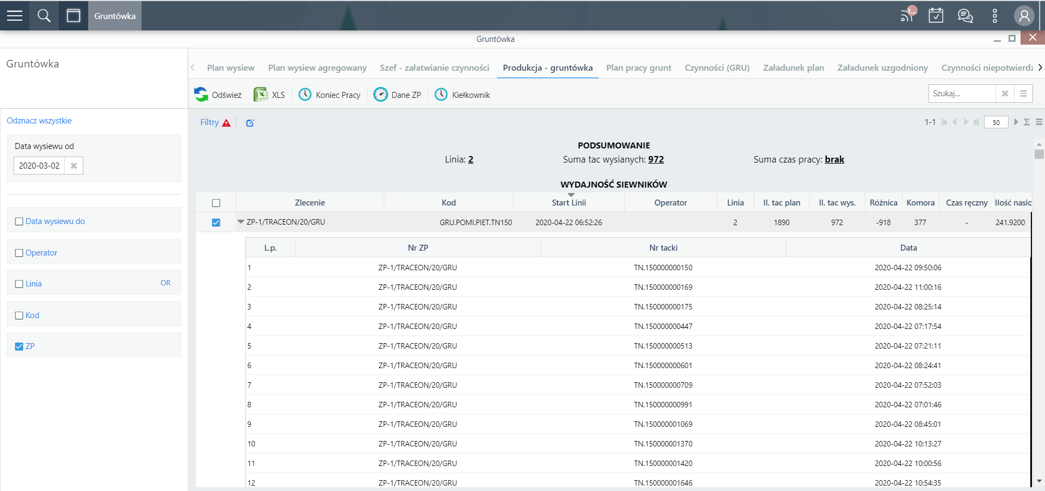Click the Odznacz wszystkie link

click(39, 121)
